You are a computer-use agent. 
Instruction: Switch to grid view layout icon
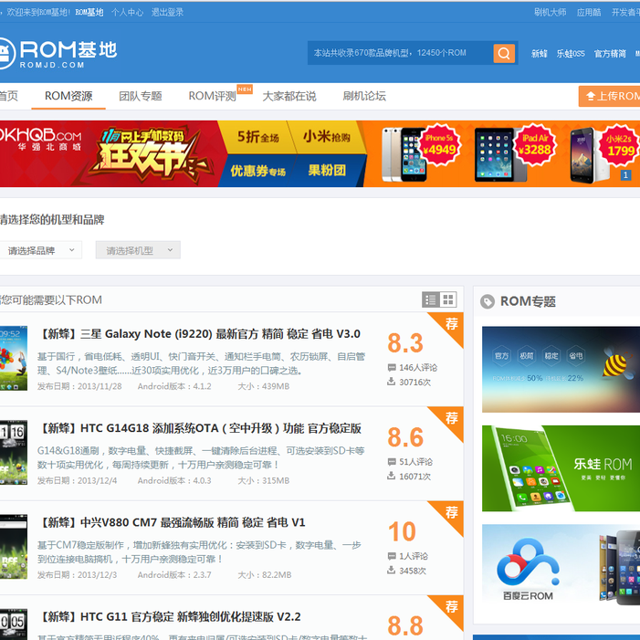[x=448, y=299]
